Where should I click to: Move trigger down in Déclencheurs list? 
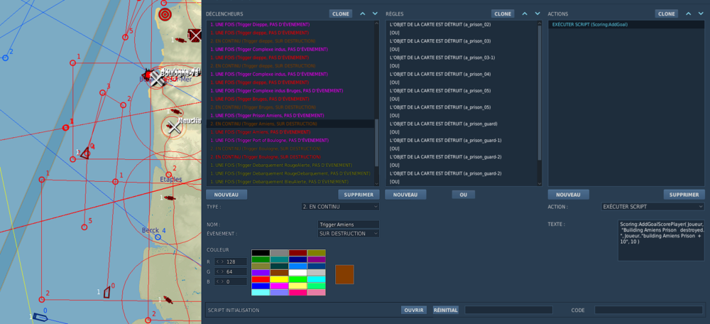[374, 13]
